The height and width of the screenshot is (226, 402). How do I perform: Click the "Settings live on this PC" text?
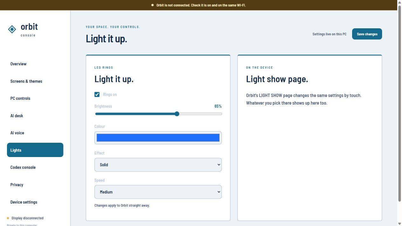(330, 34)
